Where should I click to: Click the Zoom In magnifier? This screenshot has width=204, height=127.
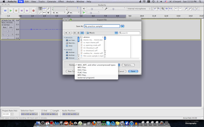pyautogui.click(x=186, y=9)
